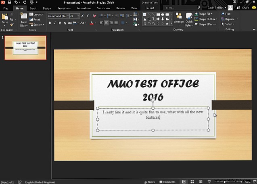Click the Format Painter brush icon

pyautogui.click(x=12, y=25)
